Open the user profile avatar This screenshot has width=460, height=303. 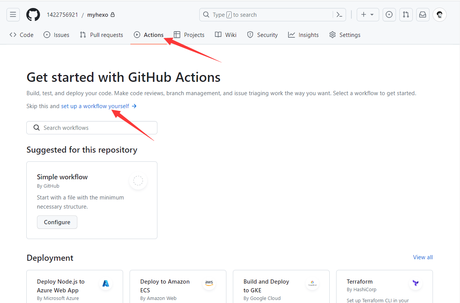[x=439, y=15]
